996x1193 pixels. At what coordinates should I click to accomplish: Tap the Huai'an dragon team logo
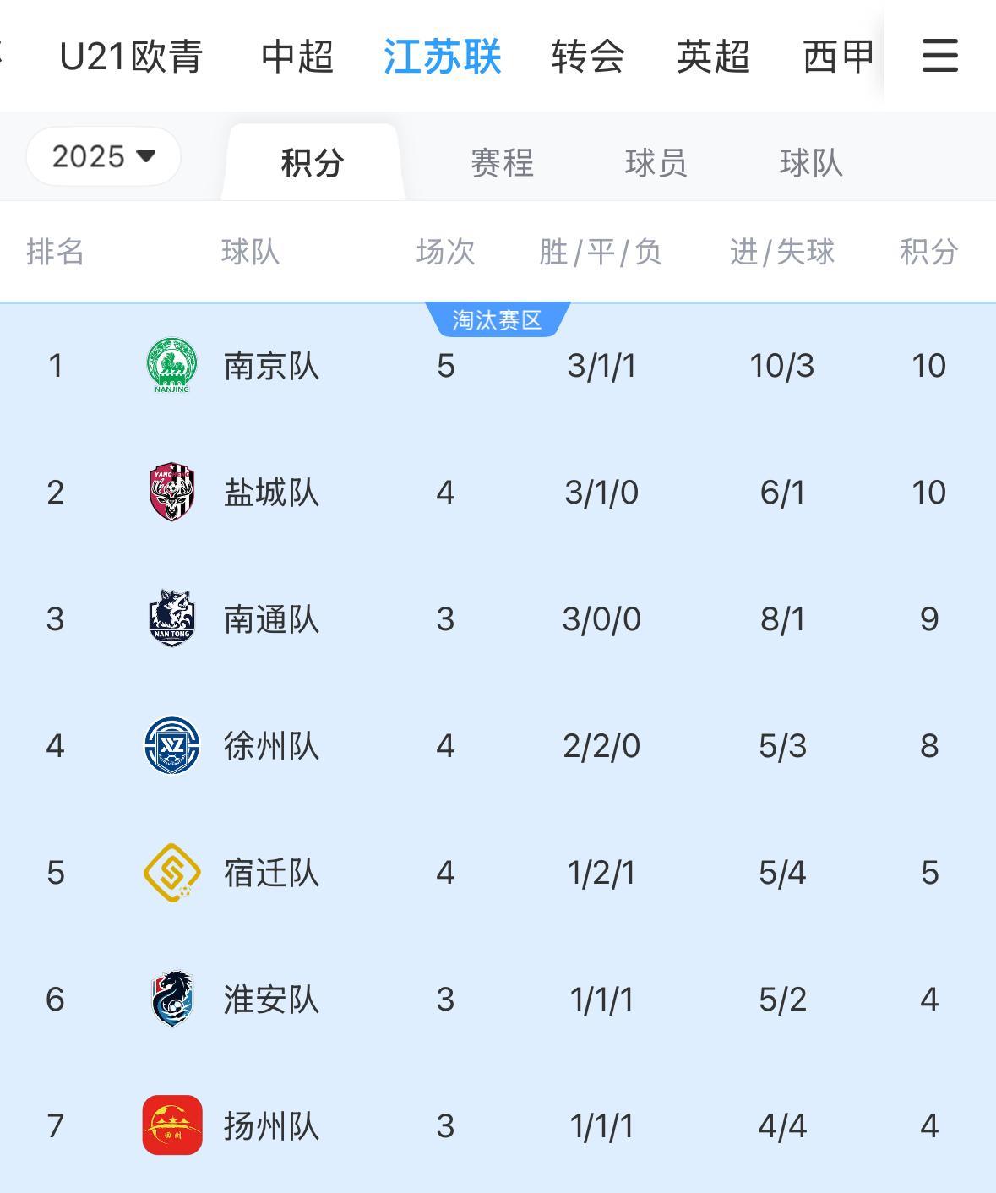(x=171, y=999)
